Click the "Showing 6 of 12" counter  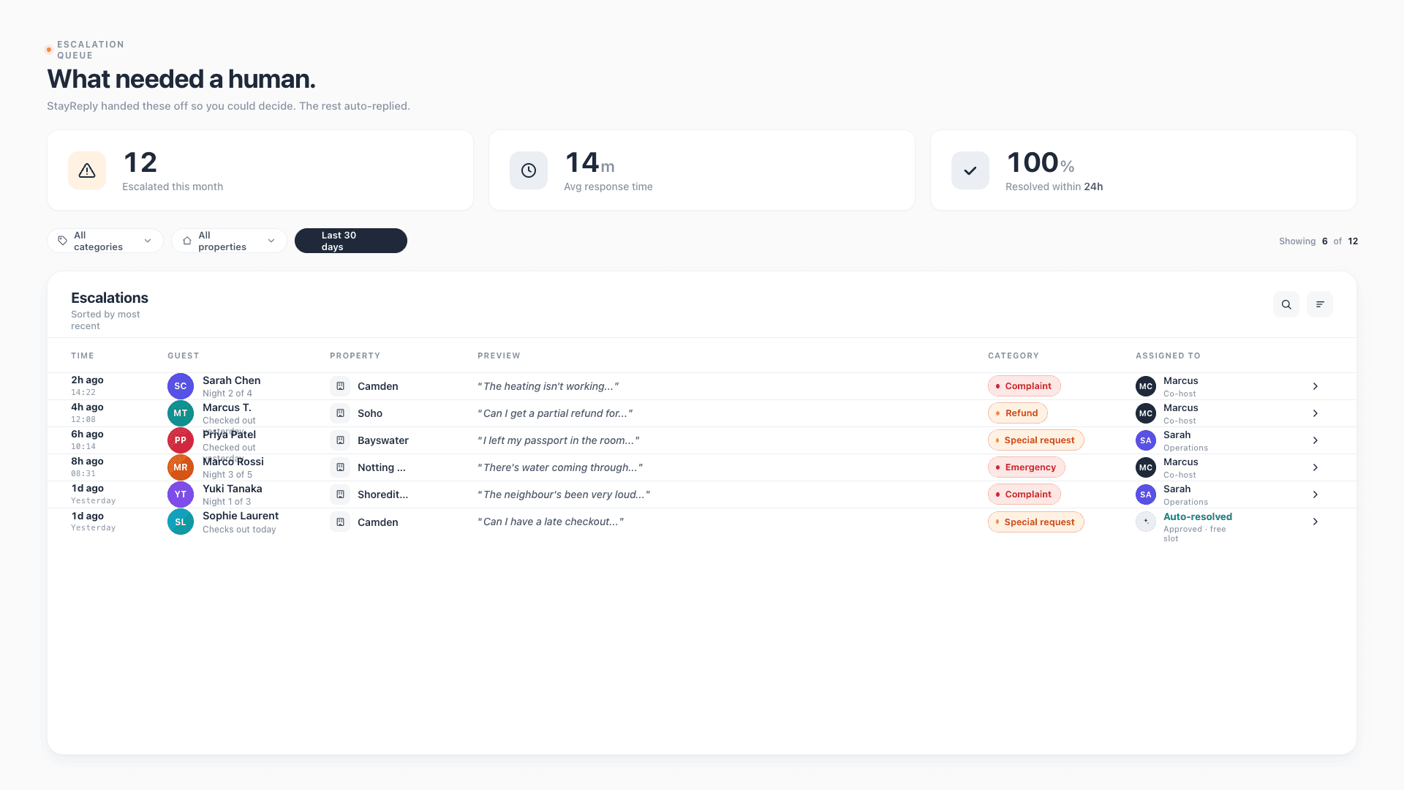pyautogui.click(x=1318, y=241)
